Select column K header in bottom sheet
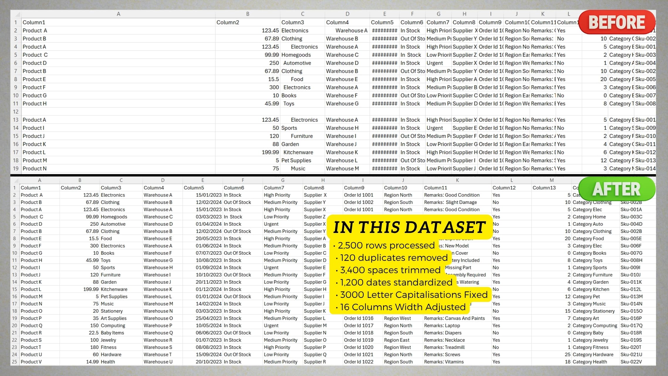Screen dimensions: 668x376 [457, 180]
